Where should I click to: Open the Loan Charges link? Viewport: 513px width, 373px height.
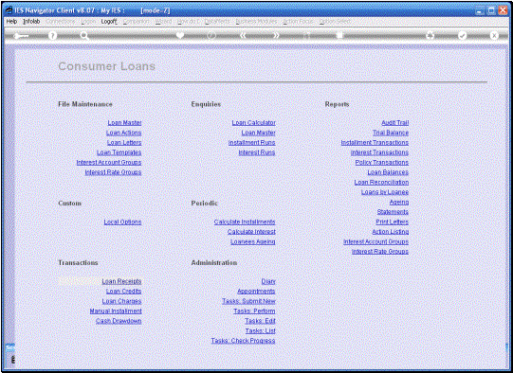121,301
